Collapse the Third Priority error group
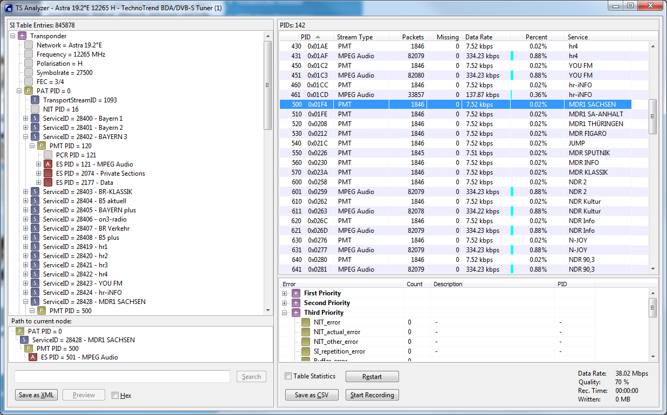The image size is (667, 415). (285, 313)
